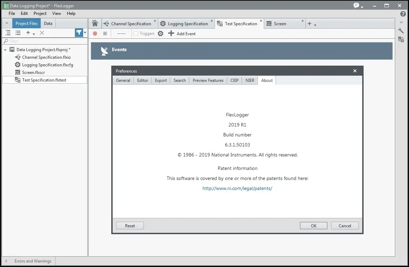This screenshot has height=267, width=409.
Task: Select the Project Files tab
Action: tap(26, 23)
